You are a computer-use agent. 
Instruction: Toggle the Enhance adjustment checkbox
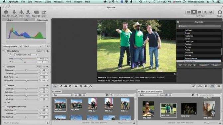coord(5,85)
